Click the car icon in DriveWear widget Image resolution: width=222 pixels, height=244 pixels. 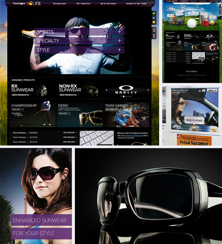pos(199,90)
